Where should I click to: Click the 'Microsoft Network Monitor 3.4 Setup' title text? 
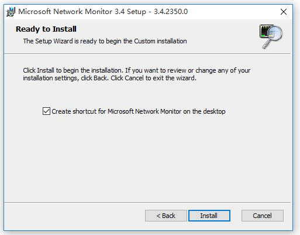pyautogui.click(x=82, y=12)
